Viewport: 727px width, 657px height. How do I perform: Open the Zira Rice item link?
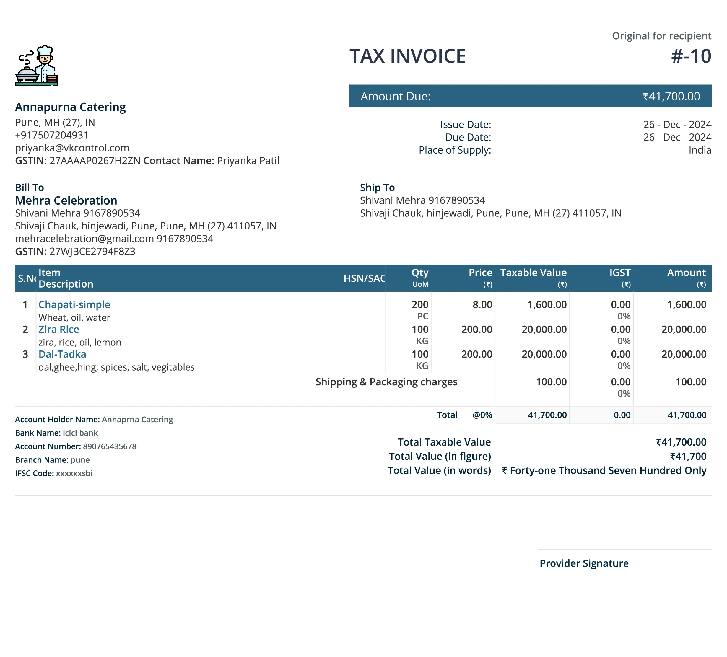point(58,330)
